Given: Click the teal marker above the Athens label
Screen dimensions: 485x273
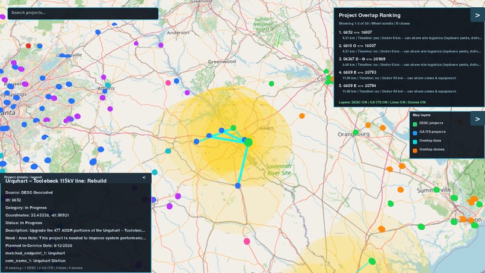Looking at the screenshot, I should pos(108,85).
